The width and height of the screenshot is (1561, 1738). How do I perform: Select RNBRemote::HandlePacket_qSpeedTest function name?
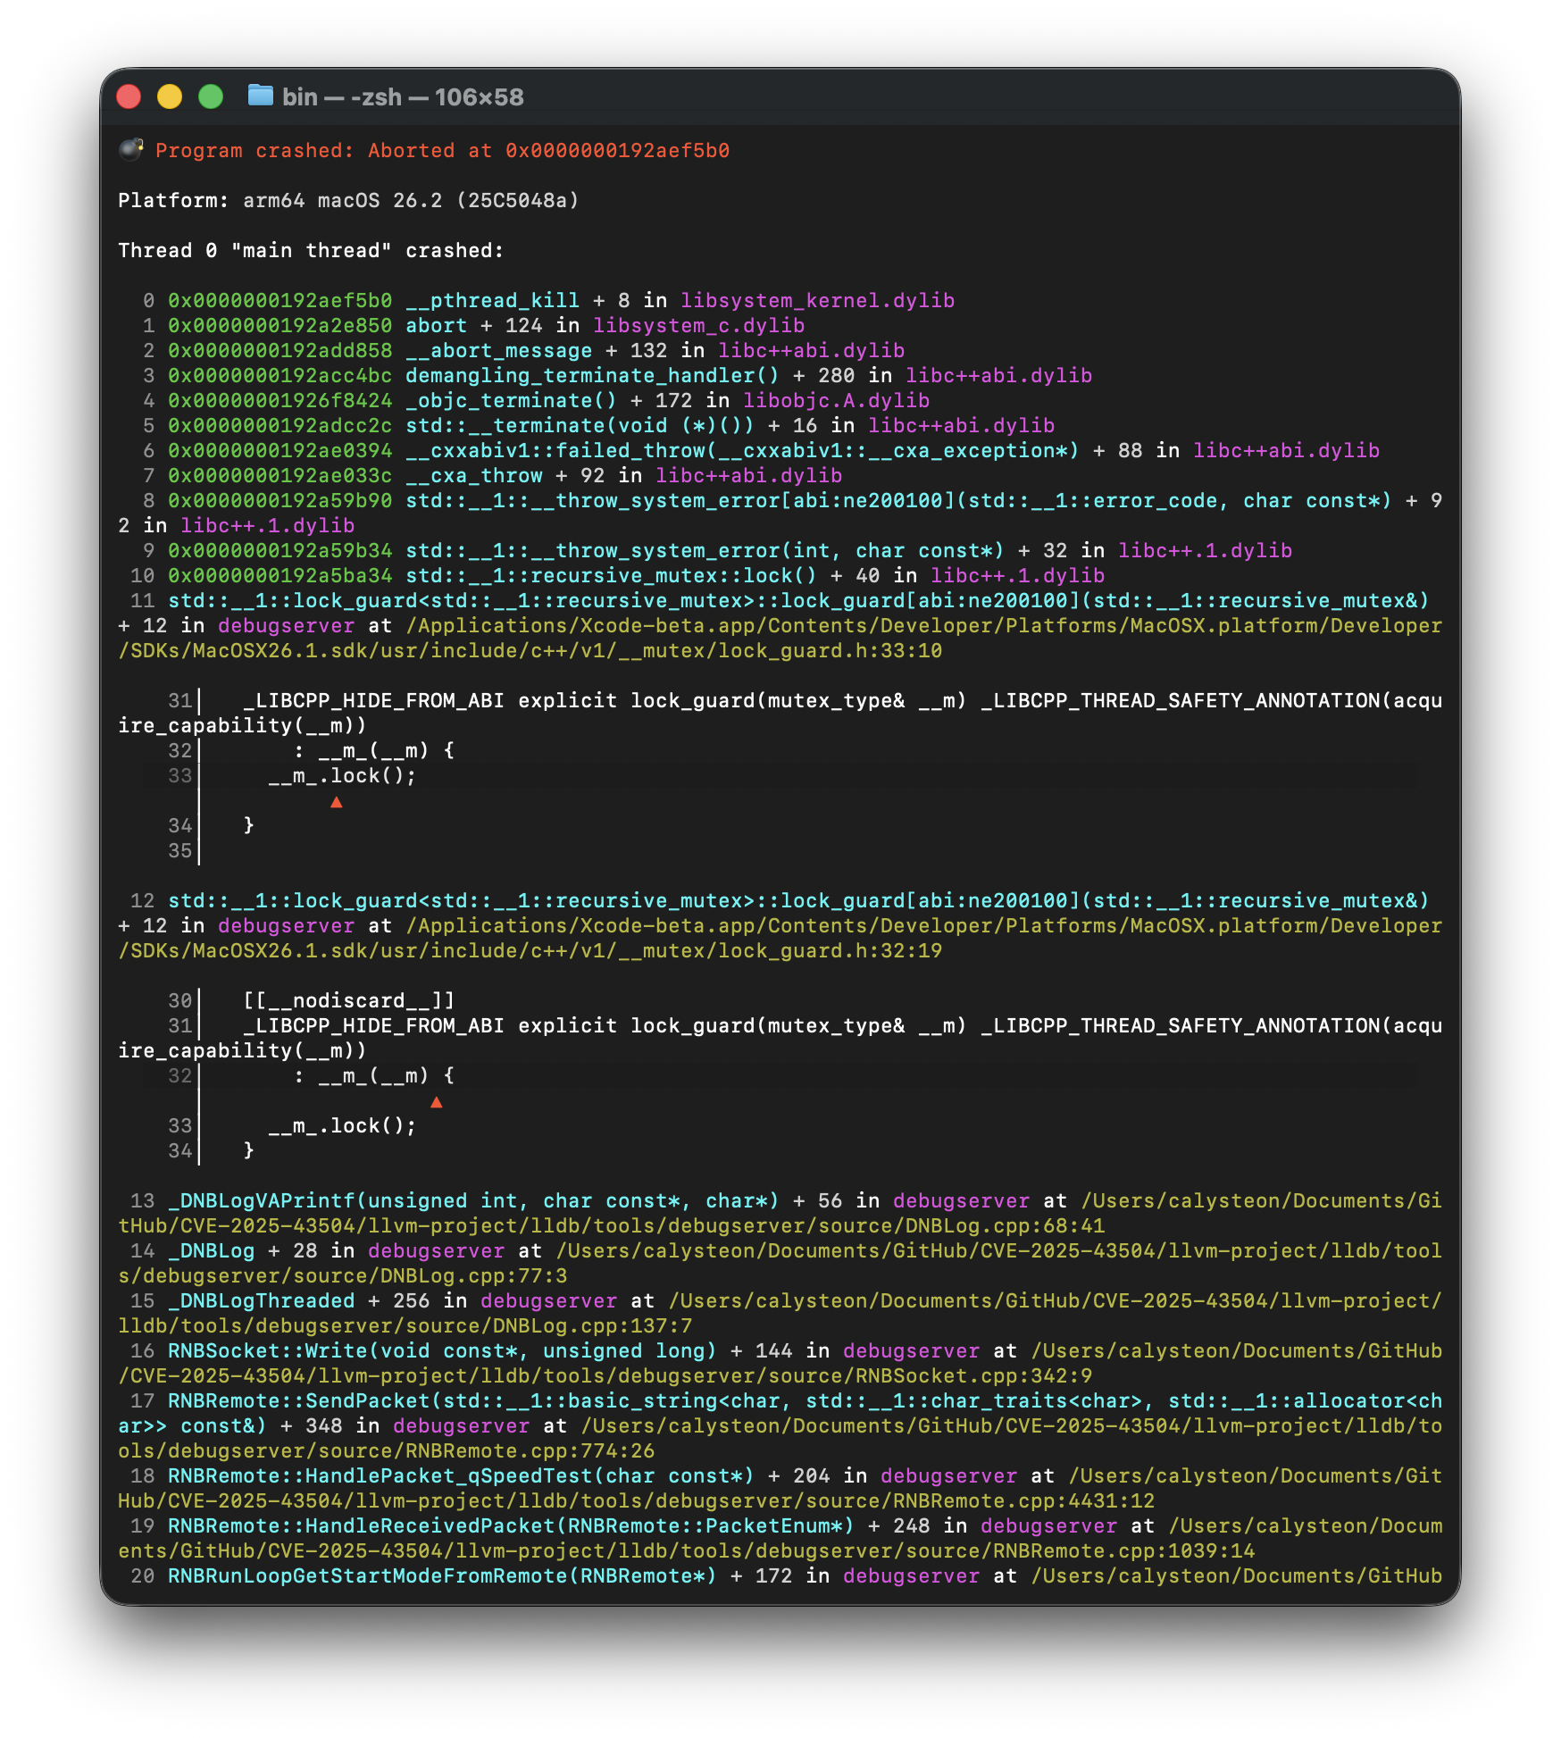461,1476
